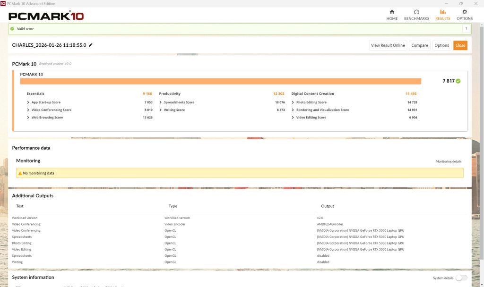
Task: Click the question mark help icon
Action: click(466, 29)
